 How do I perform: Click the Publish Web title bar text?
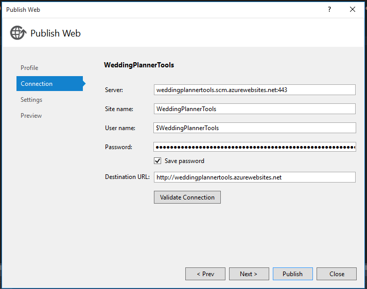[23, 9]
